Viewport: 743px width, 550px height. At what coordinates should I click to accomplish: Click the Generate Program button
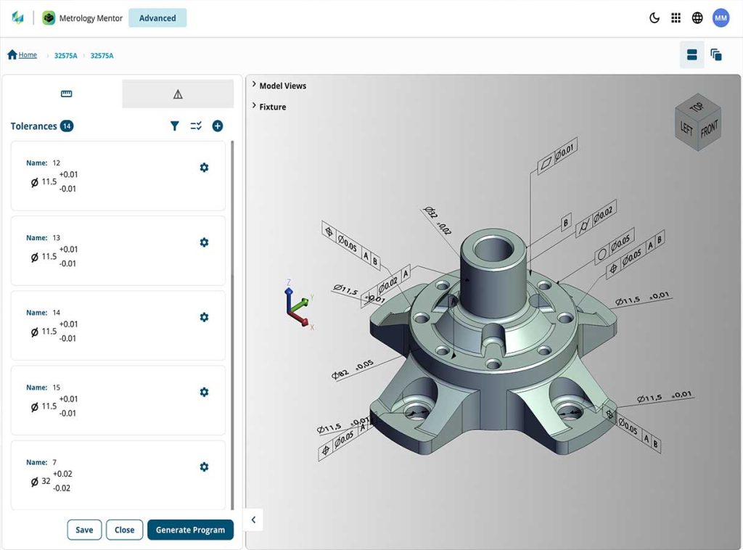[x=190, y=530]
